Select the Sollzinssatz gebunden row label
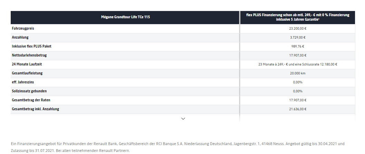 29,91
